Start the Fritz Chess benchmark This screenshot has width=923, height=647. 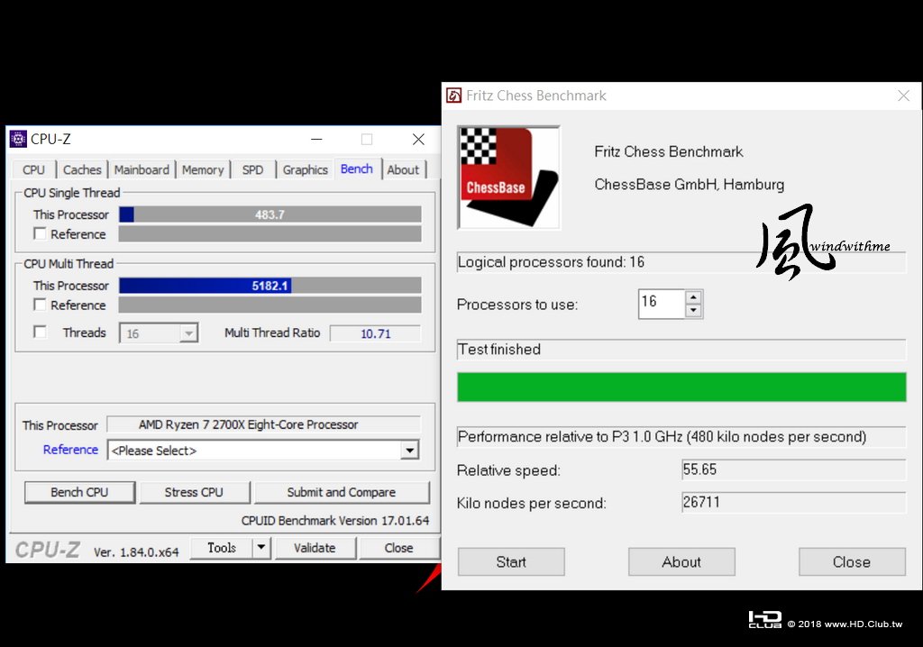511,561
